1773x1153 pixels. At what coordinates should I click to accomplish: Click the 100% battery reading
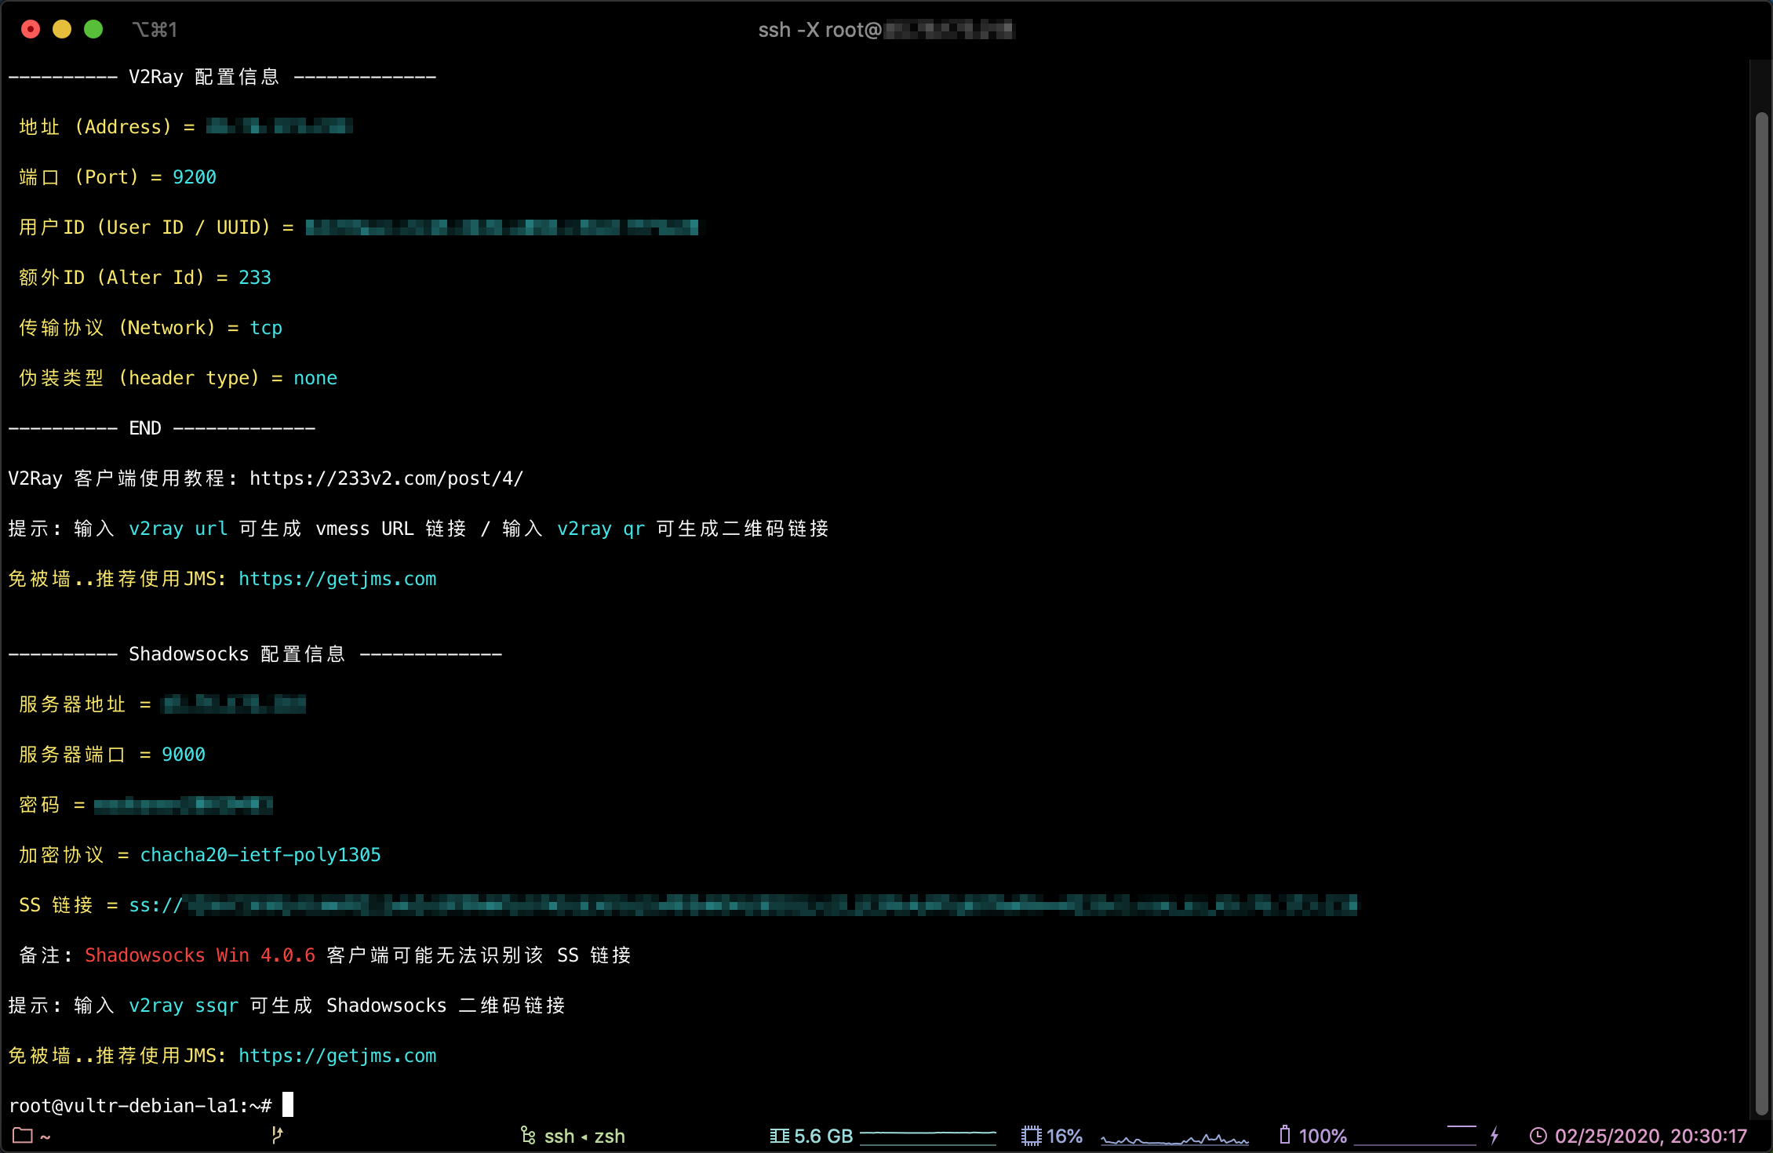pyautogui.click(x=1323, y=1136)
